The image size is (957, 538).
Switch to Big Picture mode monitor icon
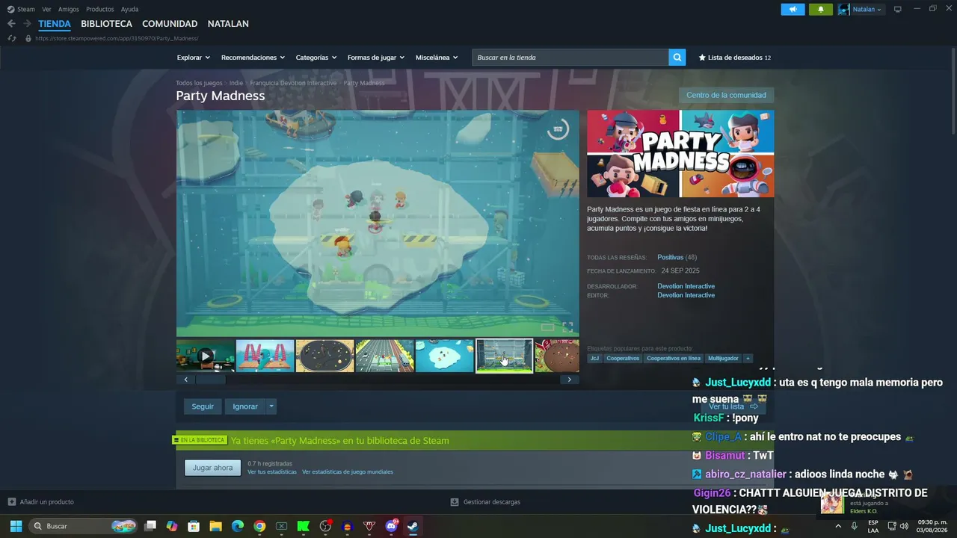coord(897,9)
